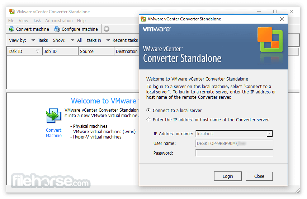This screenshot has width=307, height=199.
Task: Open the File menu
Action: pyautogui.click(x=11, y=20)
